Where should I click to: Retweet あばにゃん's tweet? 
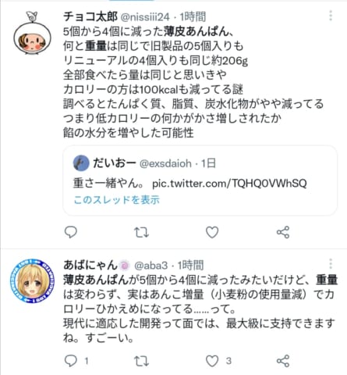coord(141,361)
